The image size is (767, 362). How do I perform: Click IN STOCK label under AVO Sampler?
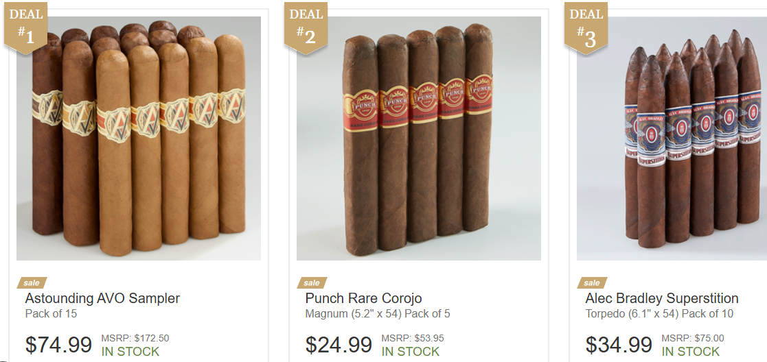pos(130,352)
